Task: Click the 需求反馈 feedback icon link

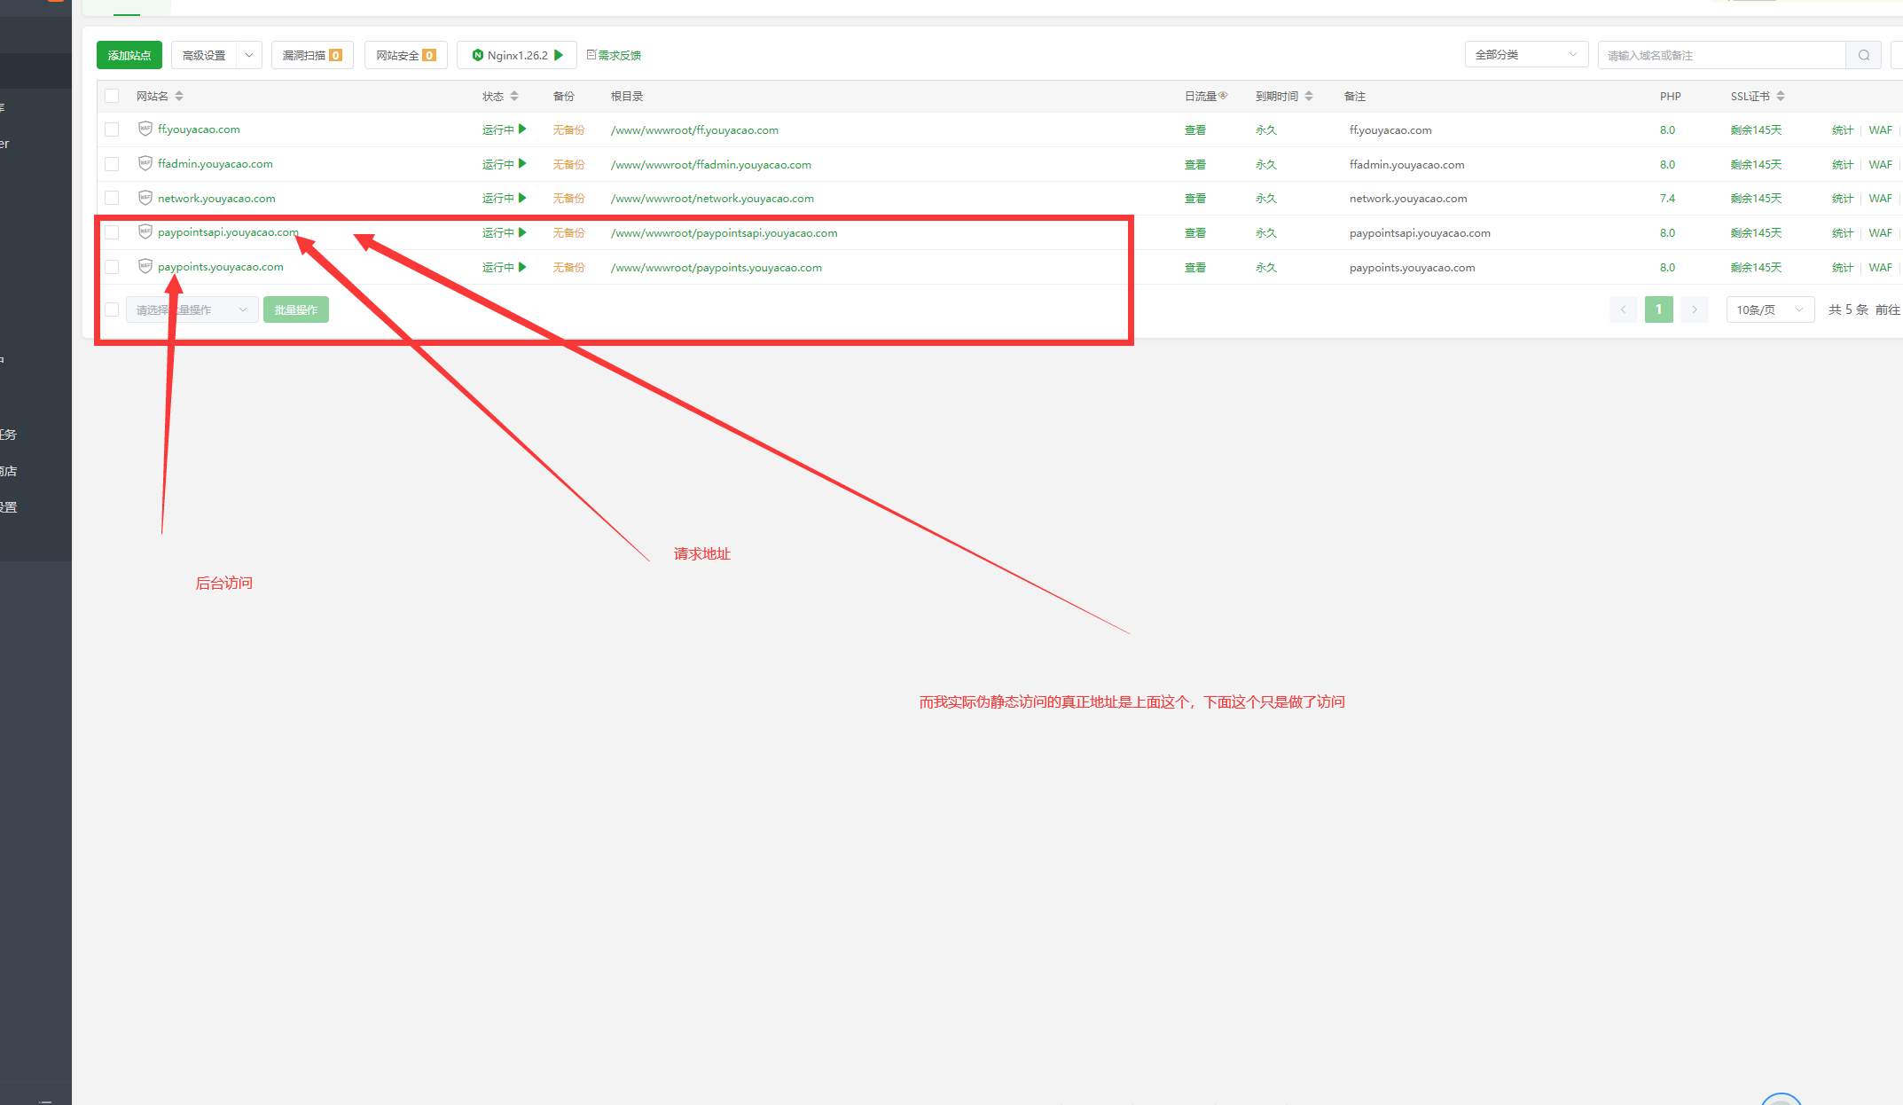Action: [614, 55]
